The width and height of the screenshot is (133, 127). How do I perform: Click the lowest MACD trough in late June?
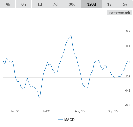click(39, 97)
